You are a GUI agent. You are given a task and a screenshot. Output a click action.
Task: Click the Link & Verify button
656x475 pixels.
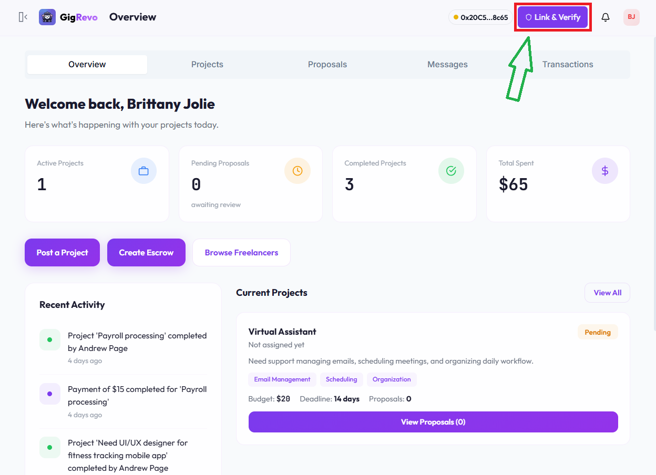552,17
